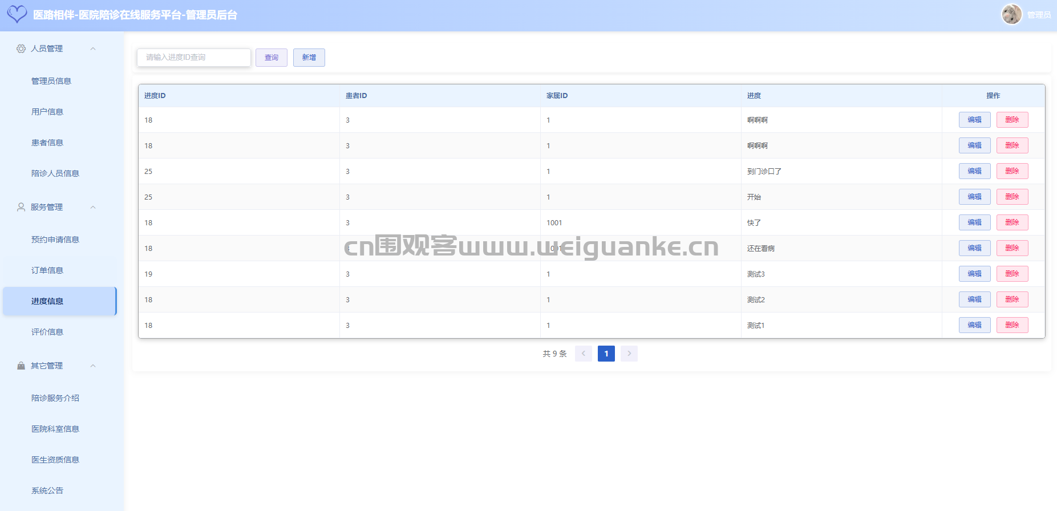Collapse the 服务管理 menu chevron
The height and width of the screenshot is (511, 1057).
[x=93, y=208]
